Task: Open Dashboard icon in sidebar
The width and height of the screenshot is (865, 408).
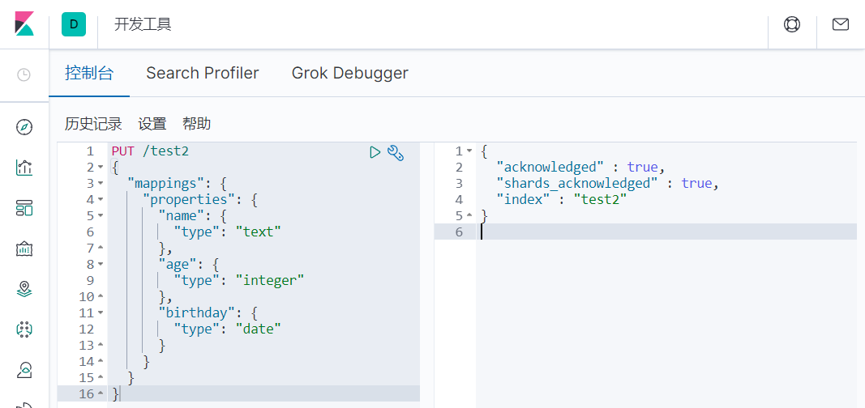Action: point(24,207)
